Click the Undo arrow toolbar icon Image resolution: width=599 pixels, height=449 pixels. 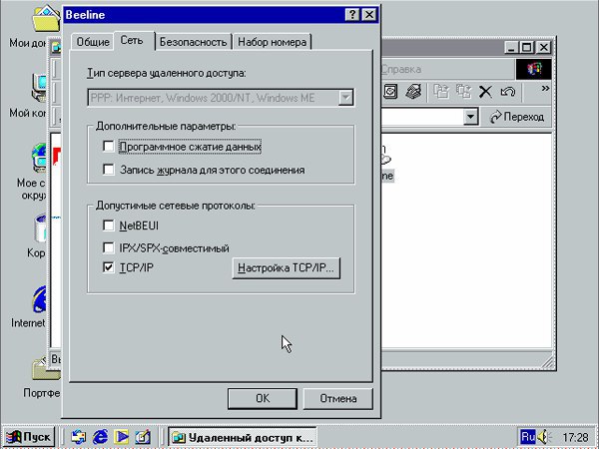pyautogui.click(x=508, y=92)
